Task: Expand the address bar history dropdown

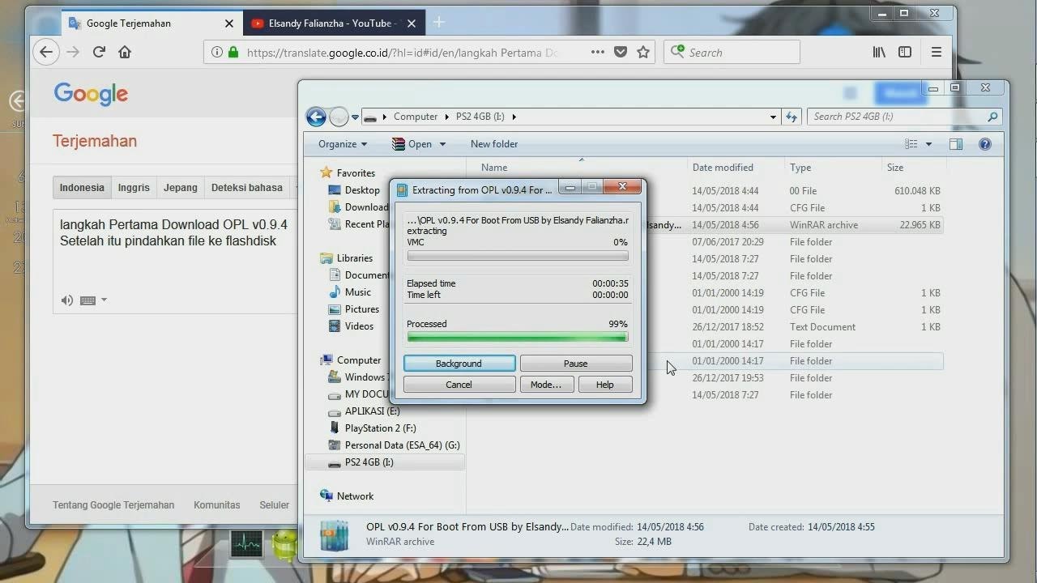Action: (773, 117)
